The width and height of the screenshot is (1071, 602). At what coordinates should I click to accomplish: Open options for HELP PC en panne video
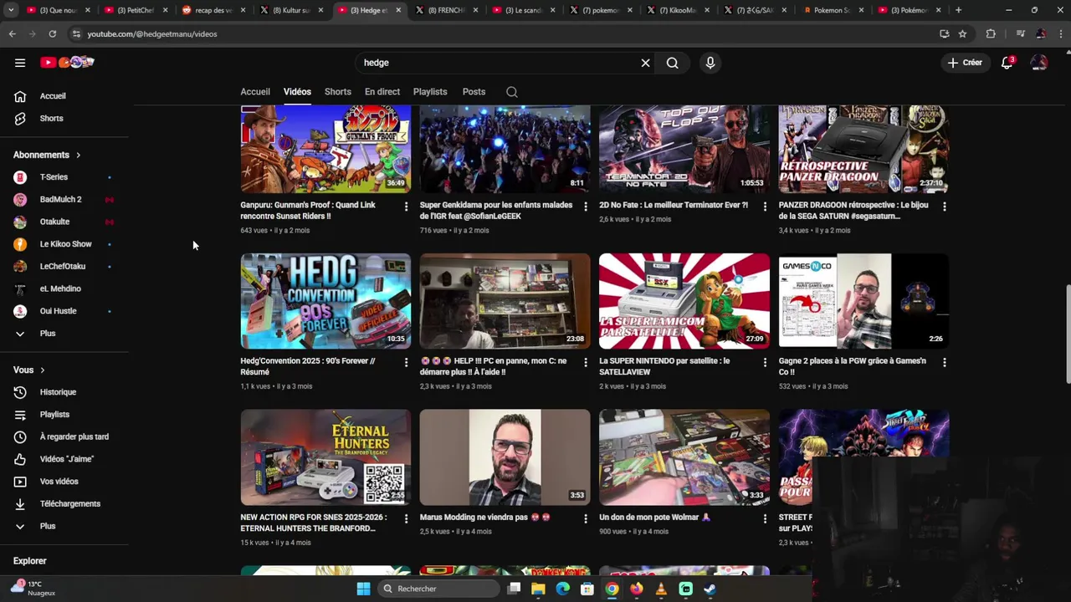pyautogui.click(x=585, y=363)
